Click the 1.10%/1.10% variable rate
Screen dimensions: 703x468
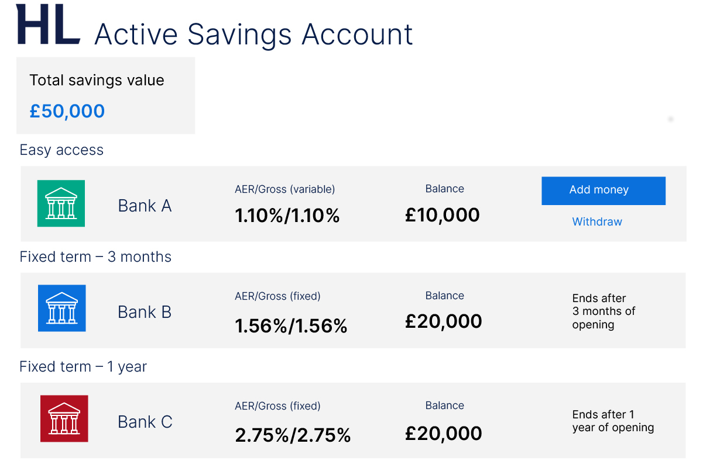click(x=287, y=216)
